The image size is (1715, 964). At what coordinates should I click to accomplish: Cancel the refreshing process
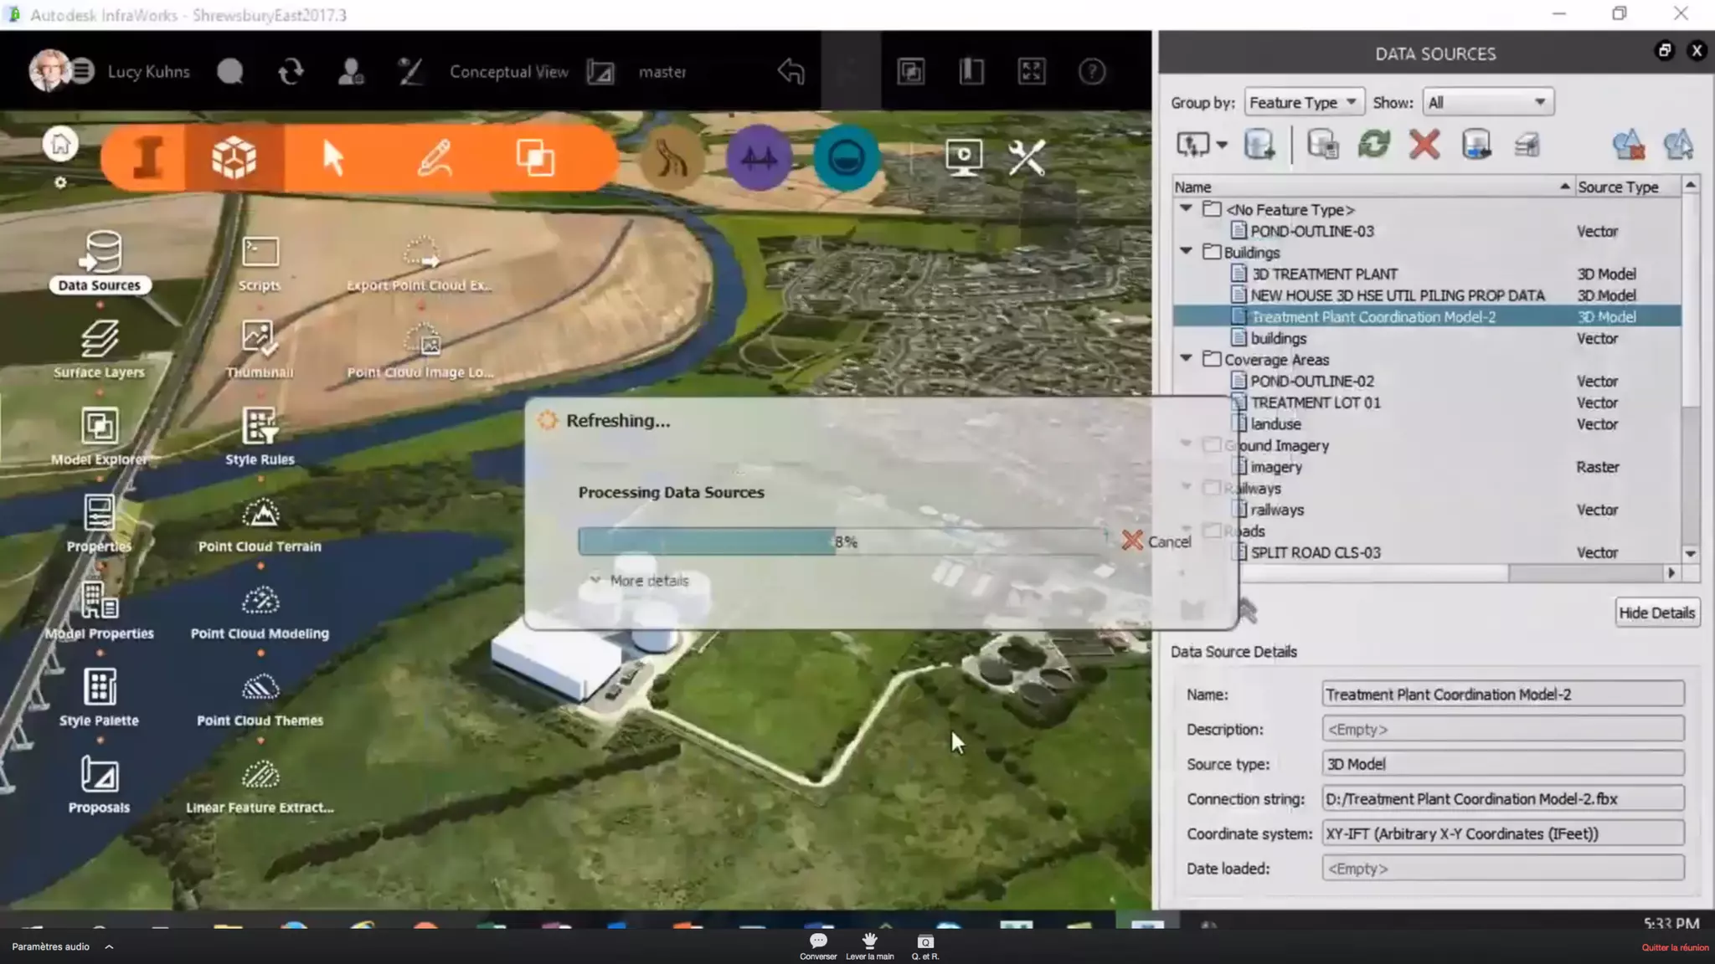coord(1156,541)
